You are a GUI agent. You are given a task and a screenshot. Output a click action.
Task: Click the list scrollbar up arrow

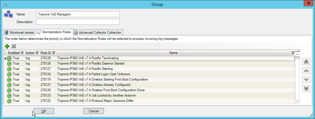coord(298,54)
